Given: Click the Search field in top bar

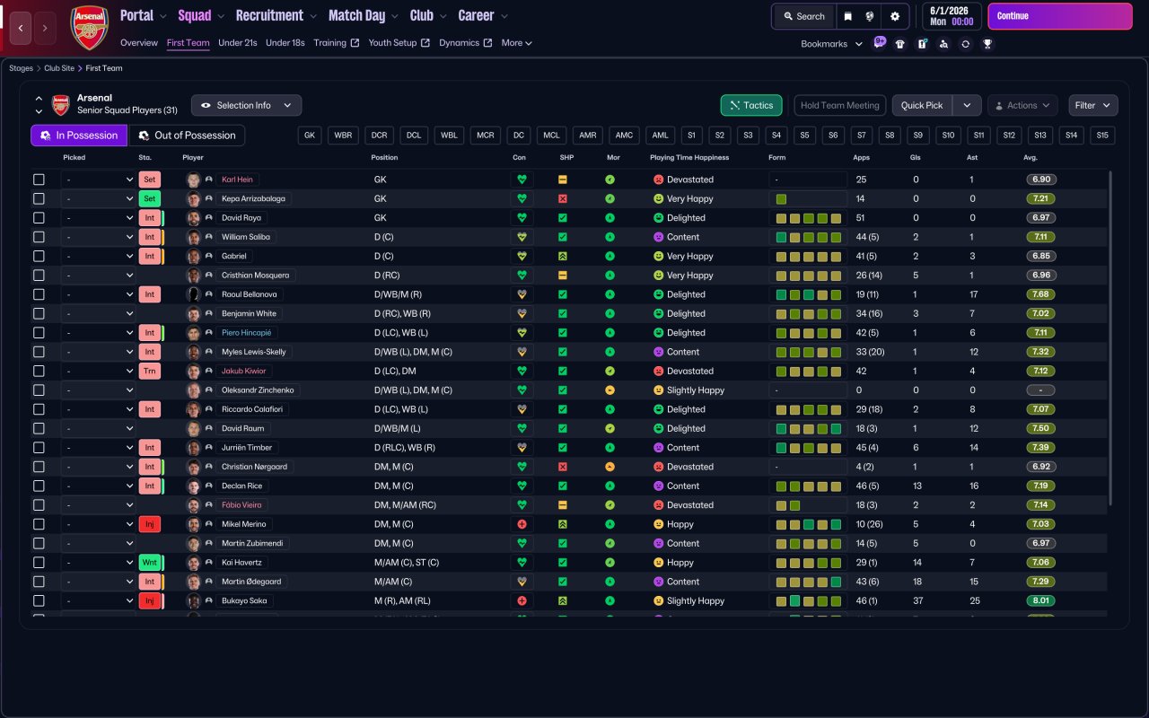Looking at the screenshot, I should (x=803, y=16).
